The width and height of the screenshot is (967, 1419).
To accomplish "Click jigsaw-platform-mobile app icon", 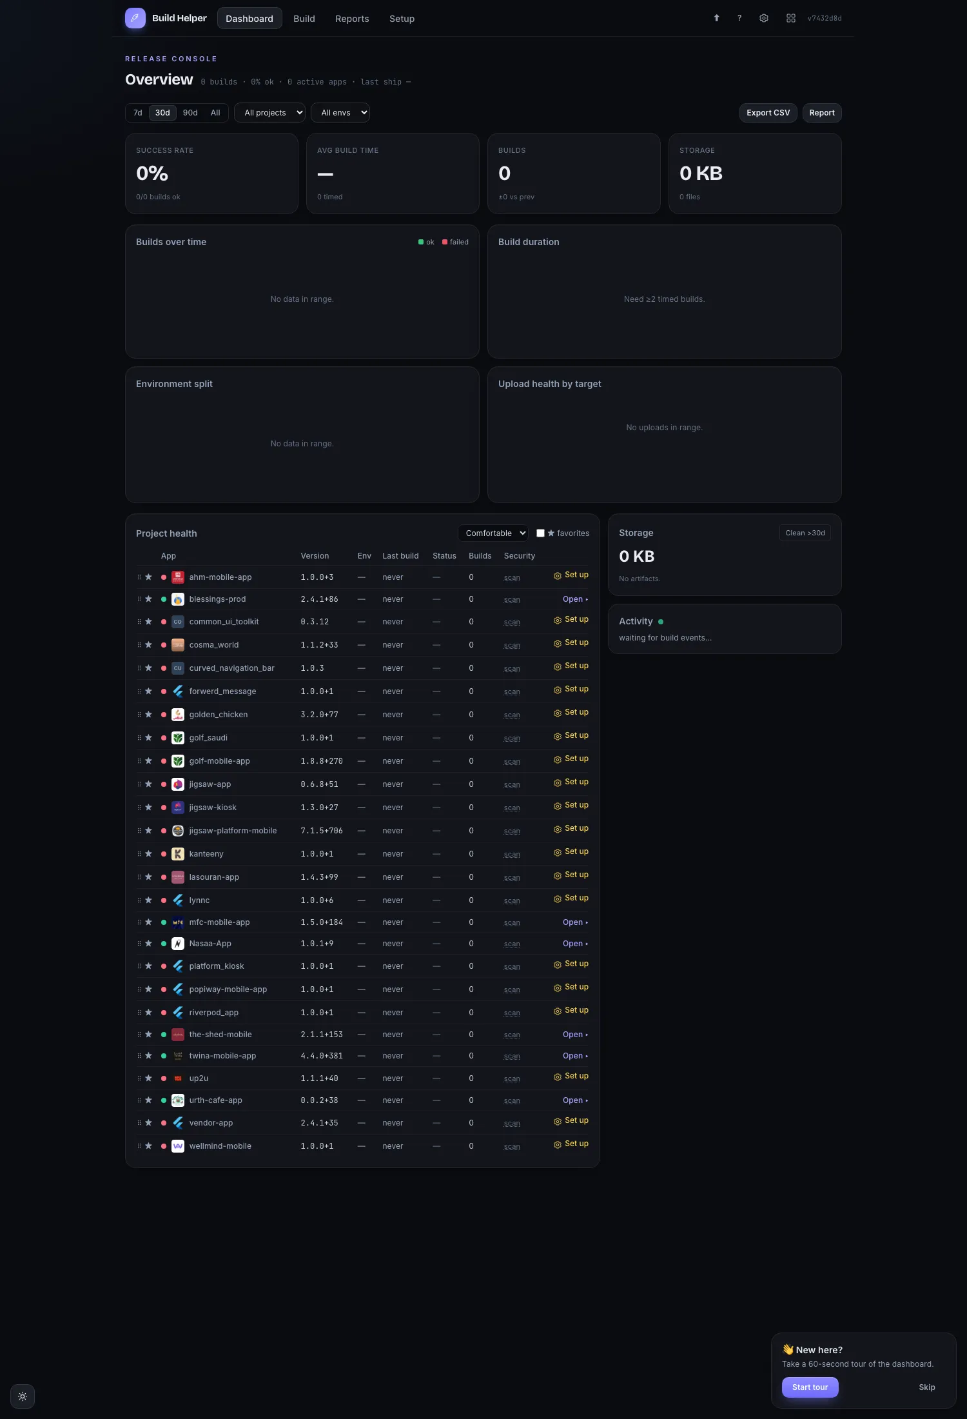I will click(178, 831).
